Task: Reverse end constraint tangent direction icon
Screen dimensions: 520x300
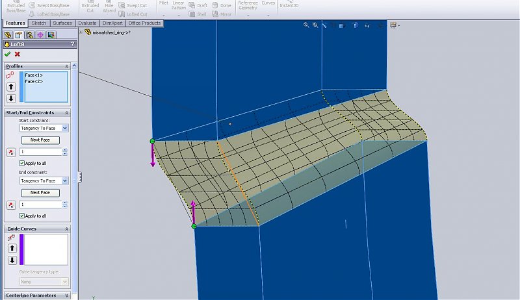Action: point(11,205)
